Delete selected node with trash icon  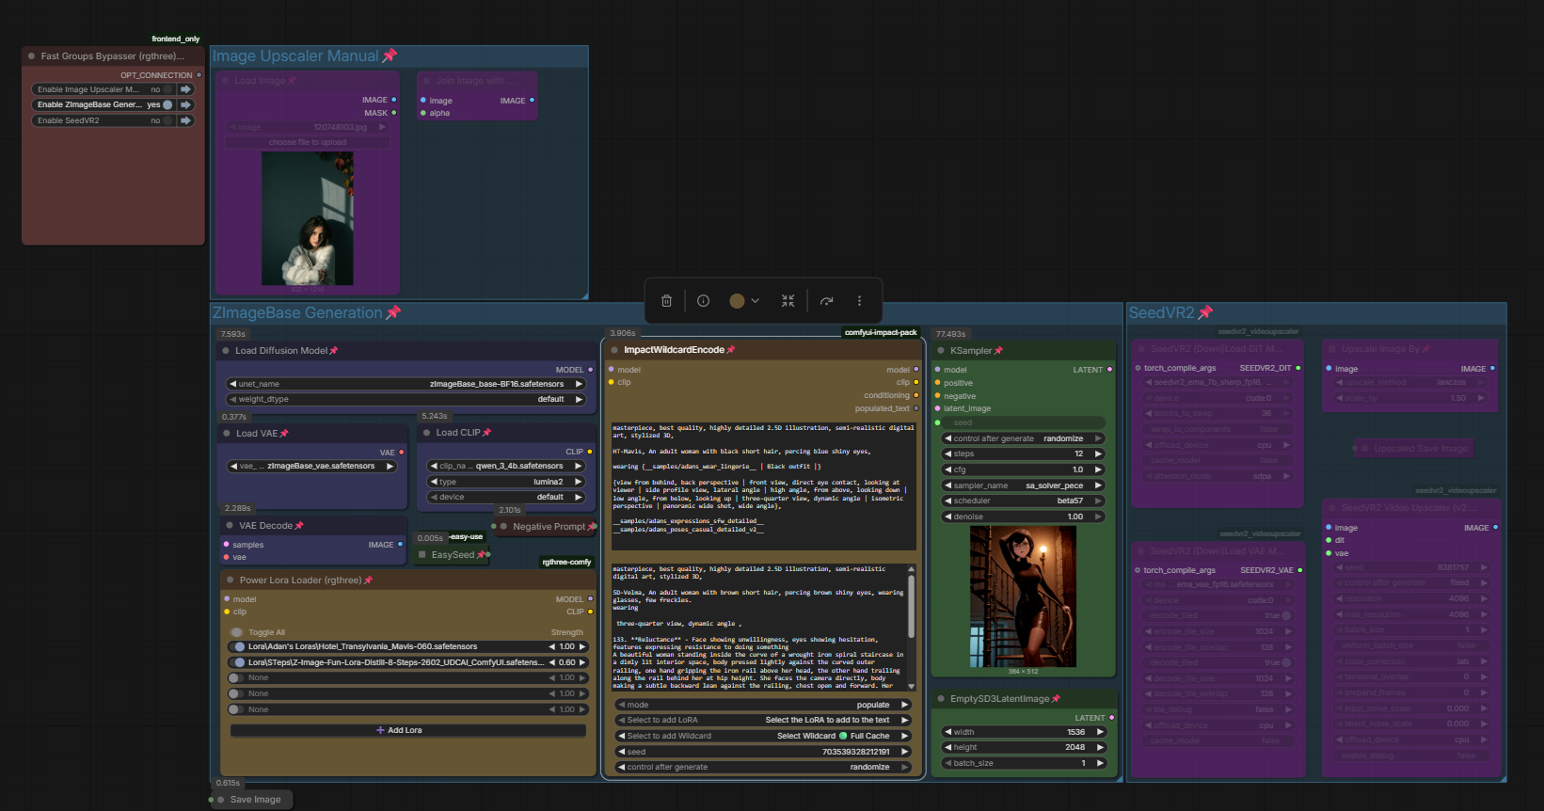666,301
